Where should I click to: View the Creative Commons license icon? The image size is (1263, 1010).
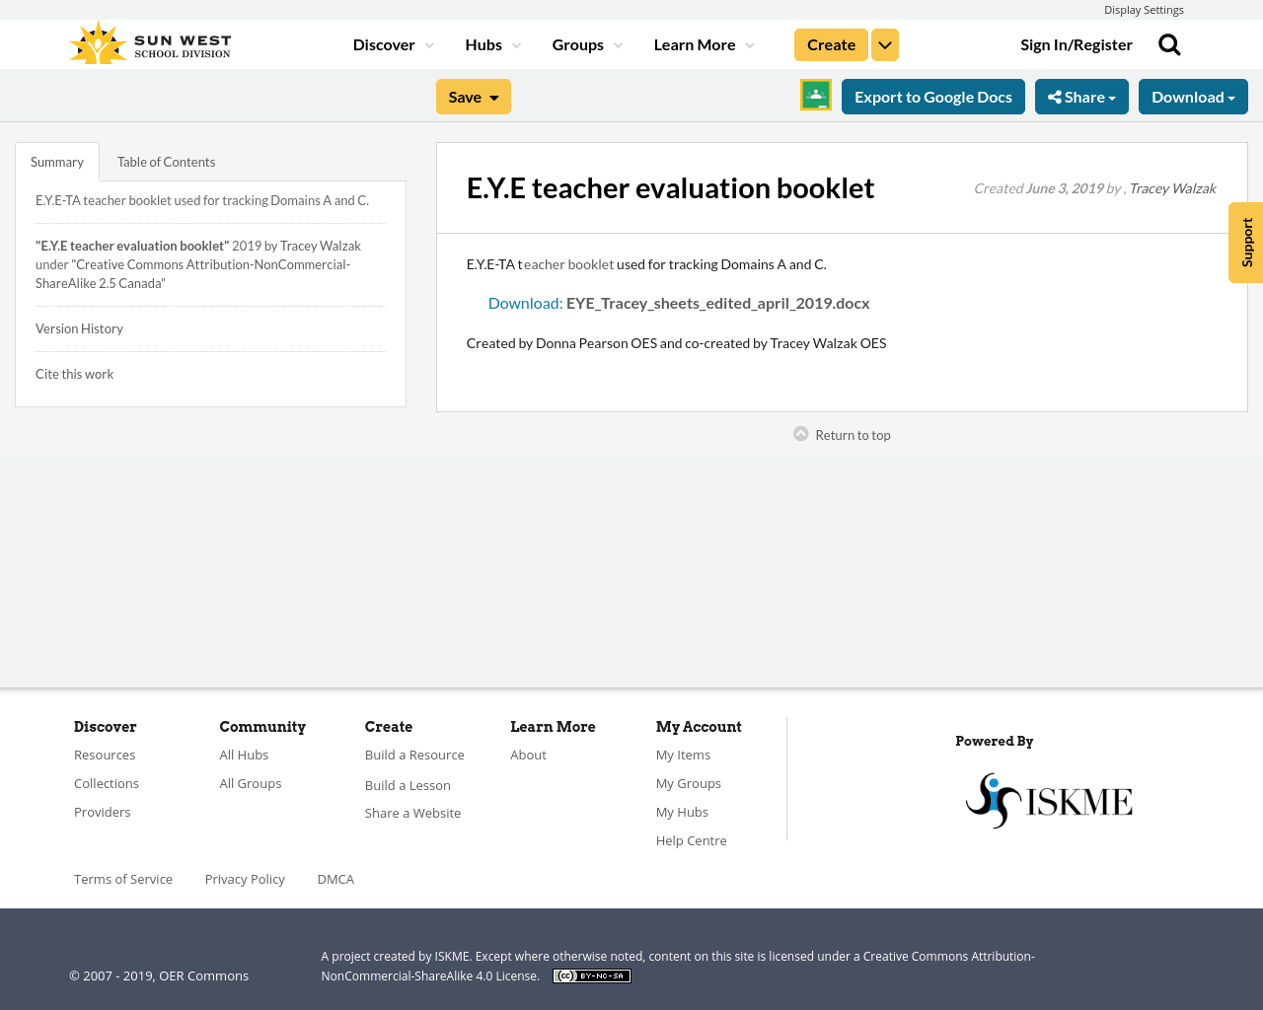(591, 974)
